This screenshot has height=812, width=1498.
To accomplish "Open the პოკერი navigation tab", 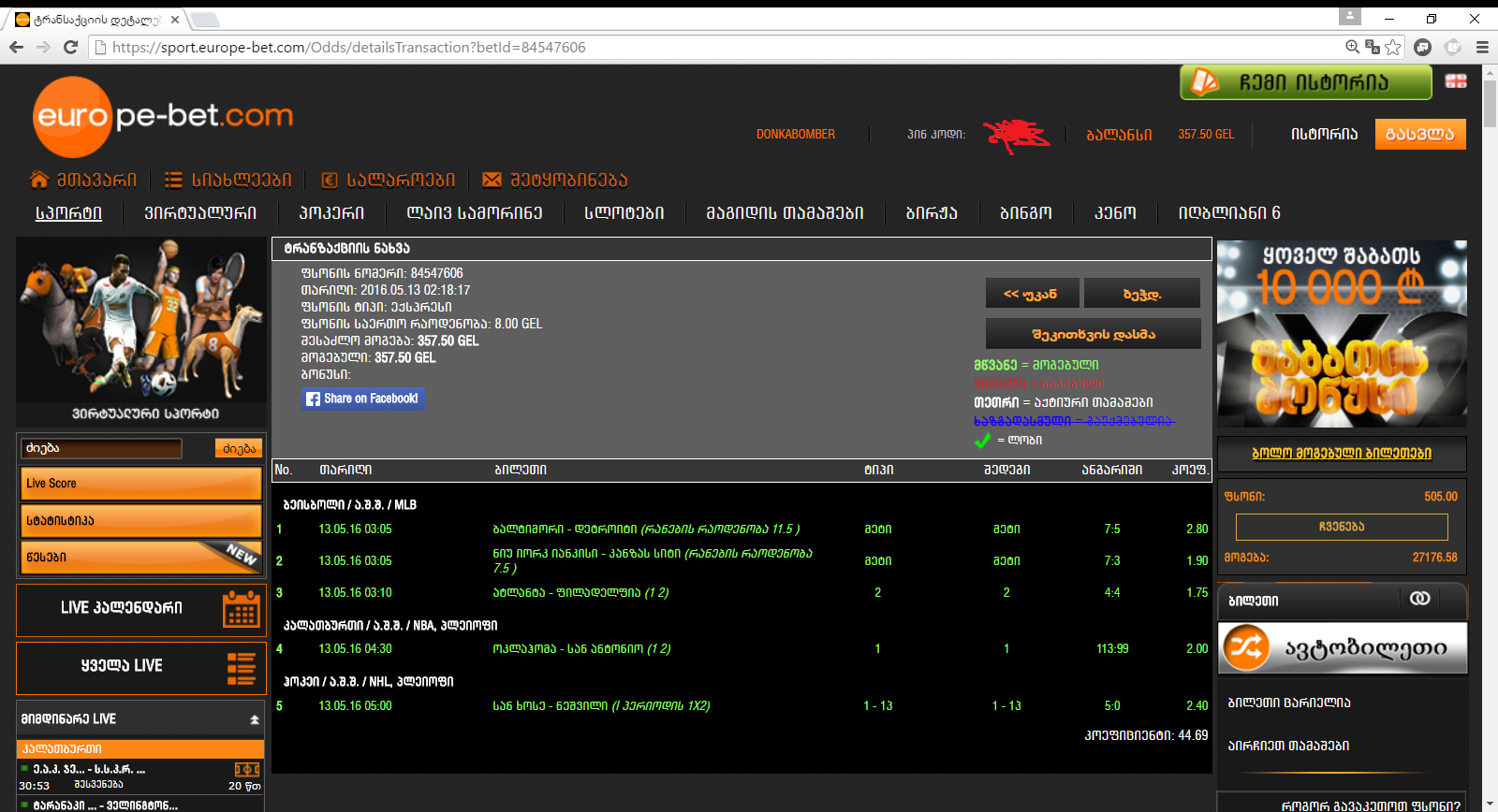I will (331, 213).
